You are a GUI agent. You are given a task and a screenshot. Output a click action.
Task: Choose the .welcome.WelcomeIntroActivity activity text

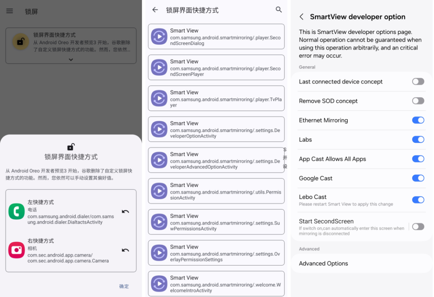pos(225,288)
